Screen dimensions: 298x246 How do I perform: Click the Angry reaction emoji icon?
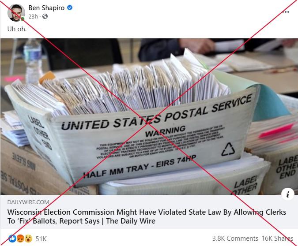click(x=20, y=239)
